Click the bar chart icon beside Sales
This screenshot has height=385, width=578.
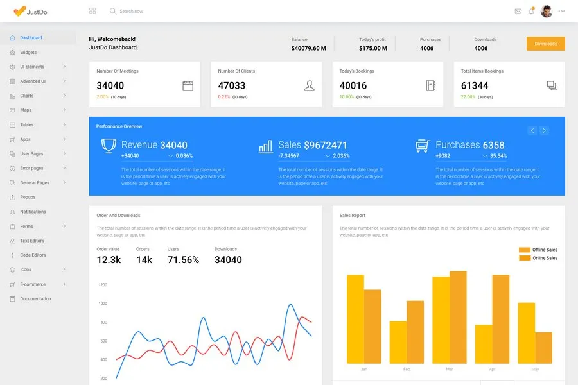[265, 146]
